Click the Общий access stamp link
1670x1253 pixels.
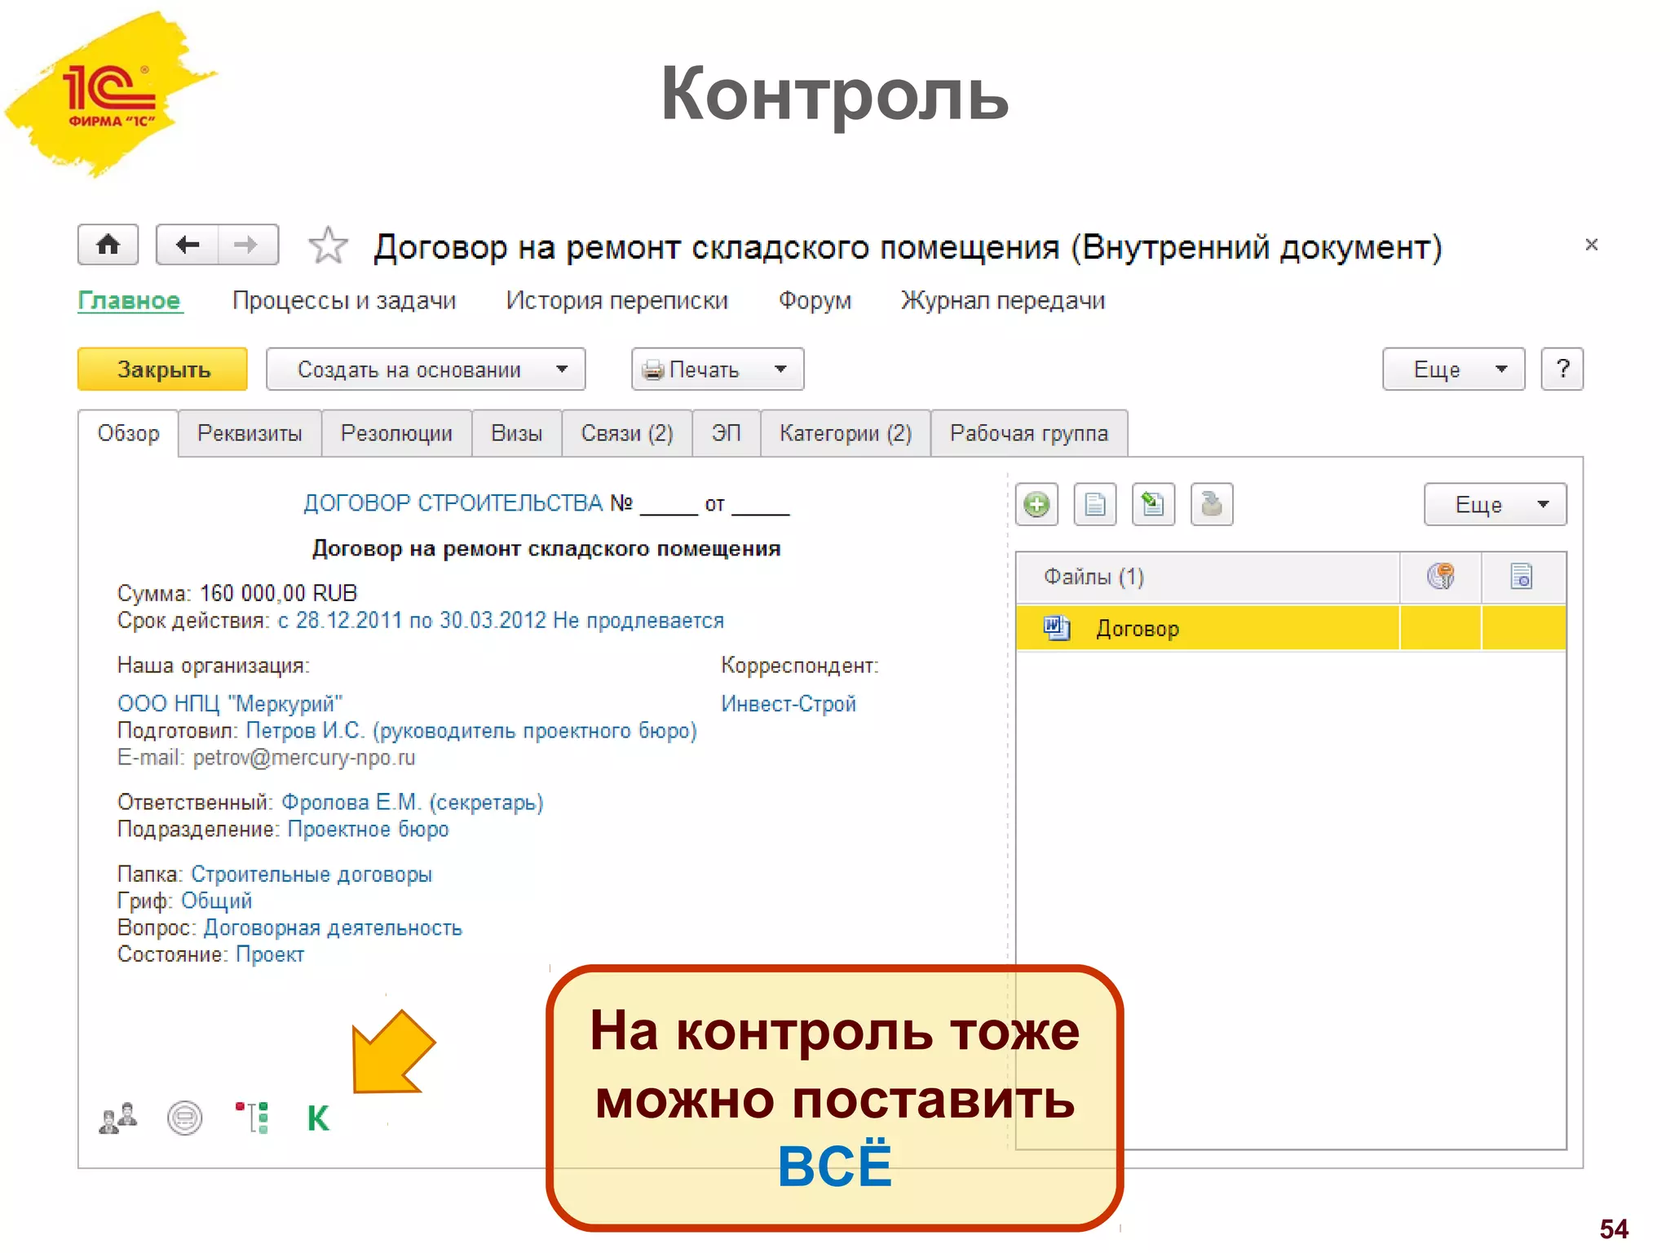pyautogui.click(x=216, y=901)
